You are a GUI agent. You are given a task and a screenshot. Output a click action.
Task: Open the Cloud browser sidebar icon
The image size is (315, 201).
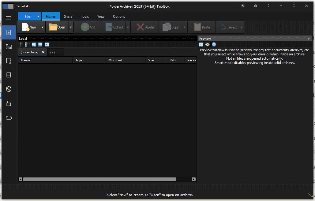9,117
